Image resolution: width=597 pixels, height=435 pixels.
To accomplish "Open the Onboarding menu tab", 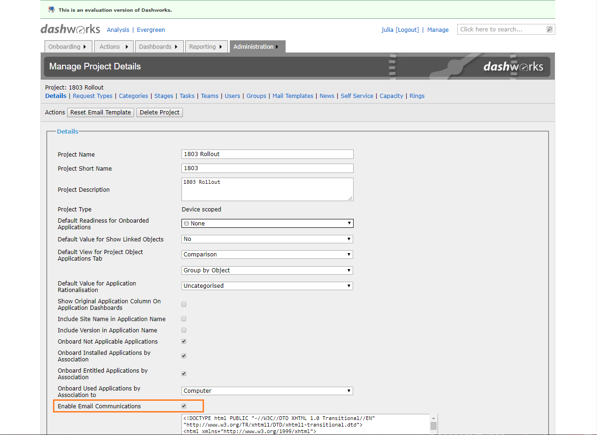I will pyautogui.click(x=68, y=46).
